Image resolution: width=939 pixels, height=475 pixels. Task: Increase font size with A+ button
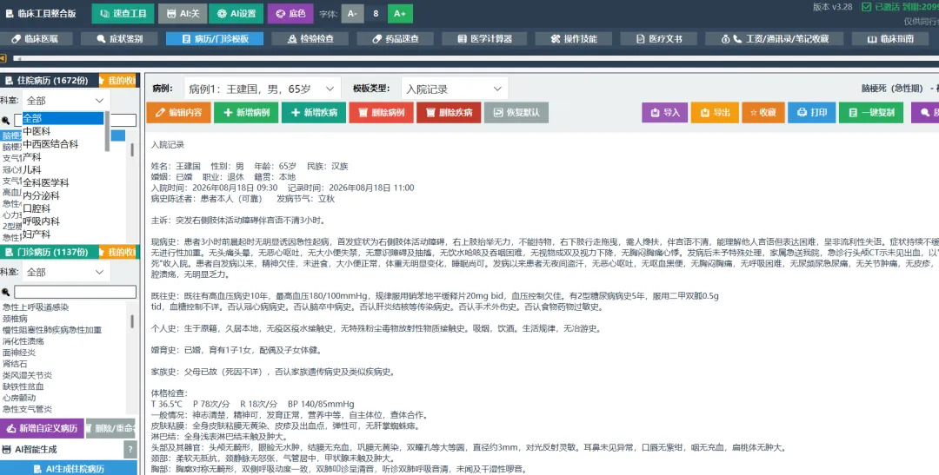[x=400, y=14]
